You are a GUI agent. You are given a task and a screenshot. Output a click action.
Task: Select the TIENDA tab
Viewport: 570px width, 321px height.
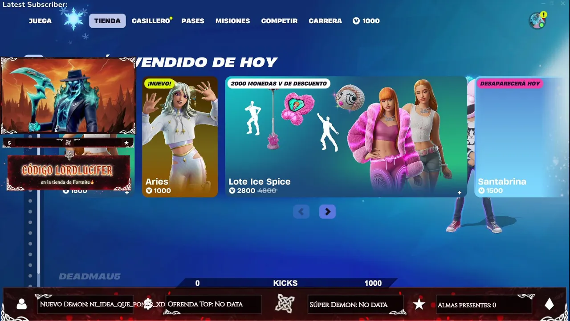[x=107, y=21]
